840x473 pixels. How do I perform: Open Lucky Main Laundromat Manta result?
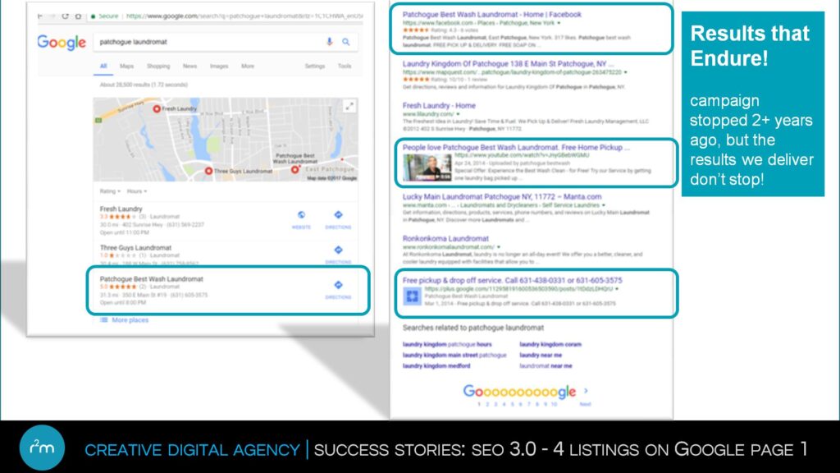[502, 197]
